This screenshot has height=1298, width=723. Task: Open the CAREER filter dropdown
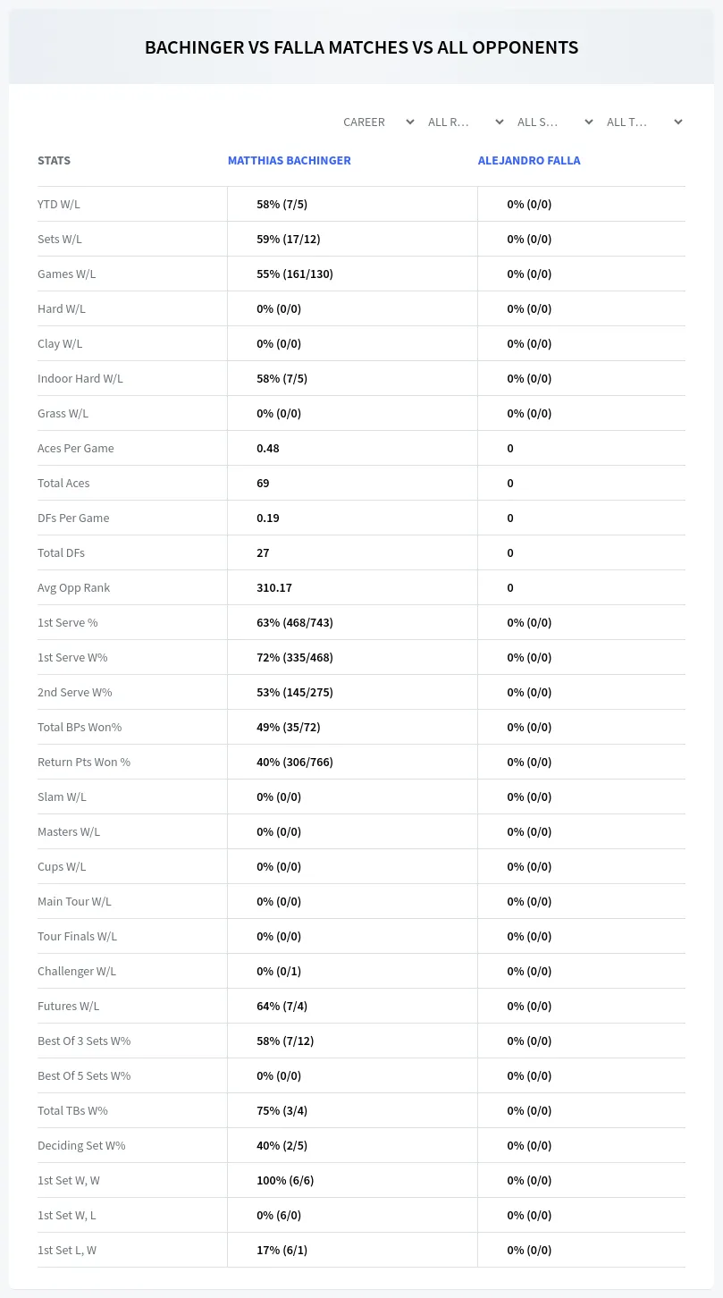377,122
